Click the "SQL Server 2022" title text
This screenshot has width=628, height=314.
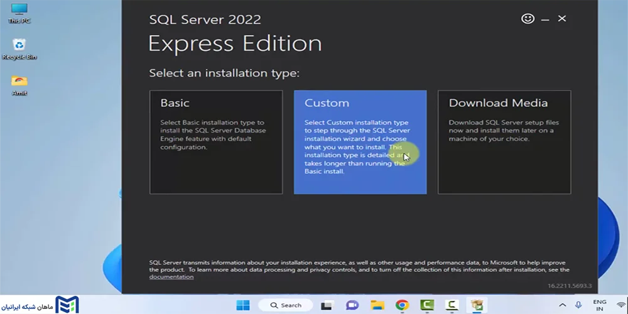(x=205, y=19)
